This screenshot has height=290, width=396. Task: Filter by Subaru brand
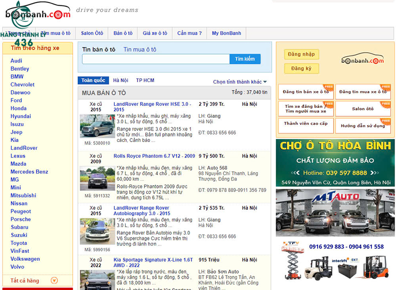pos(19,227)
